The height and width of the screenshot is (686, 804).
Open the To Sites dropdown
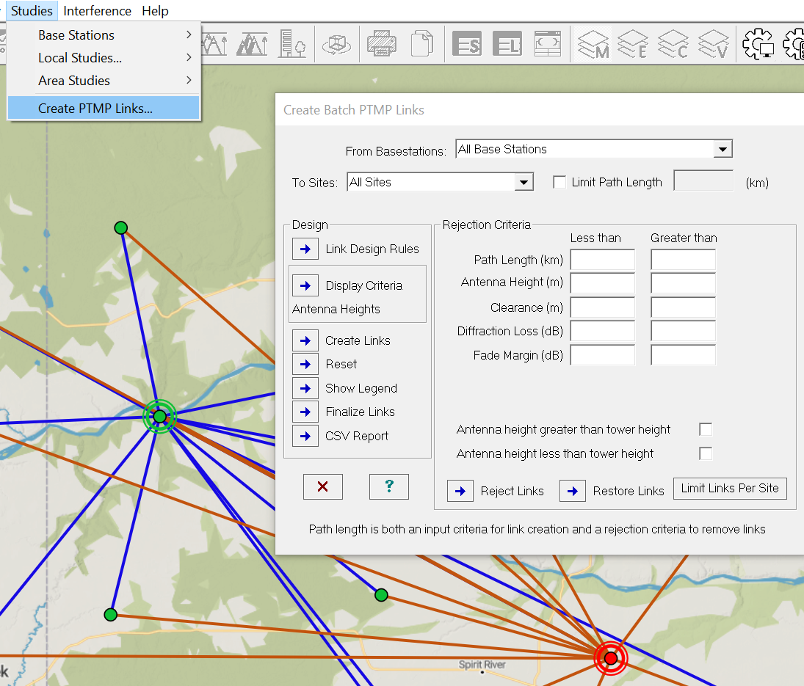tap(524, 183)
